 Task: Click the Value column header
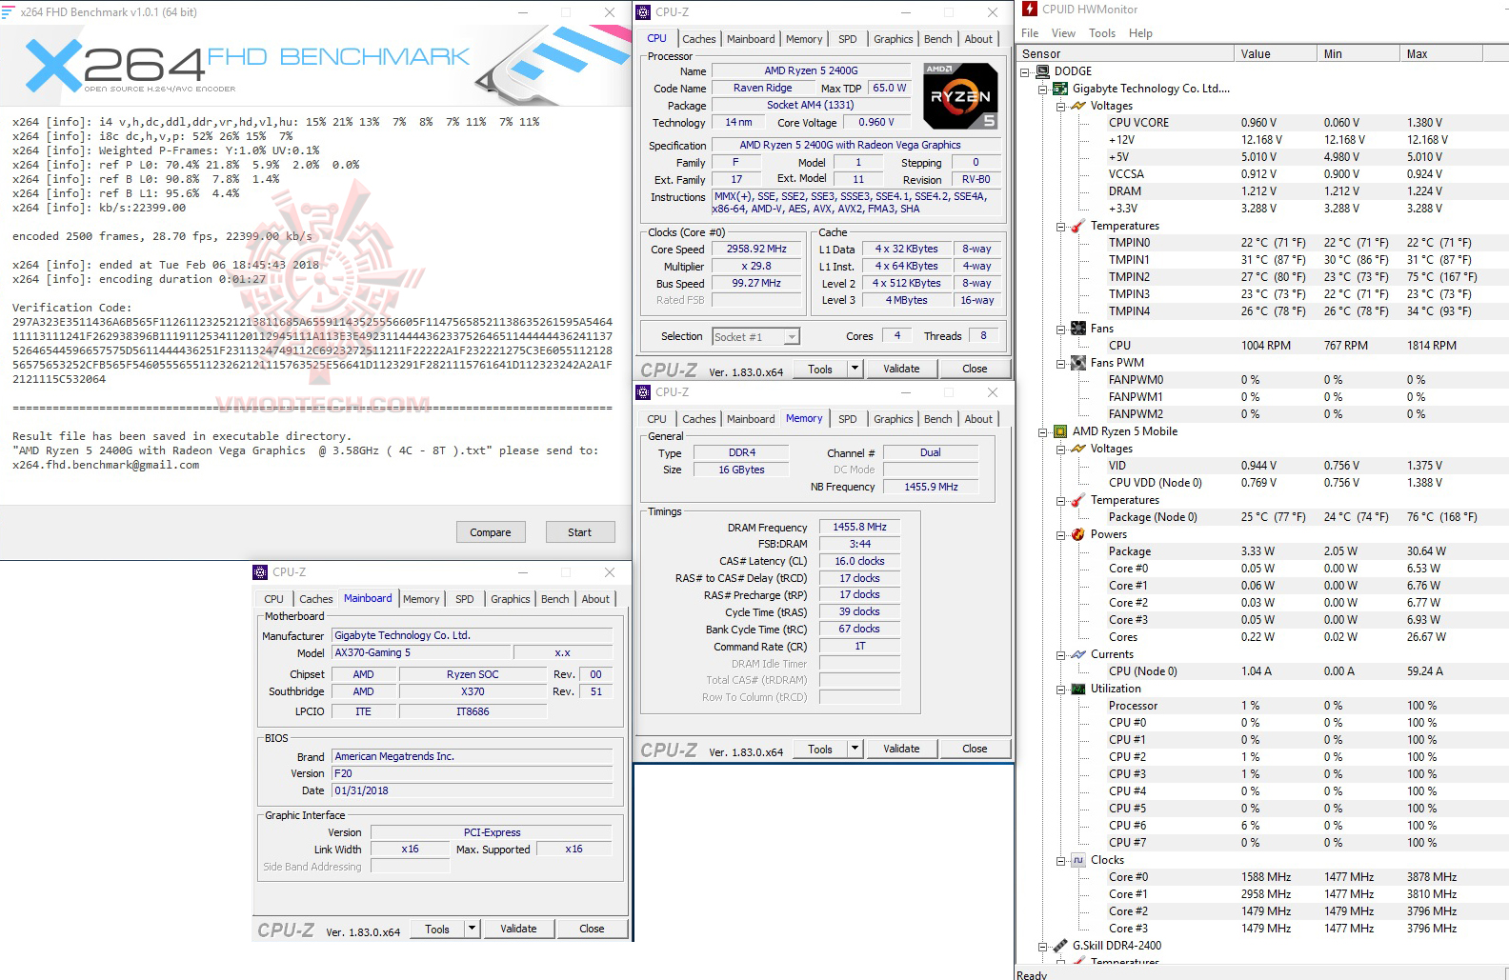tap(1275, 54)
